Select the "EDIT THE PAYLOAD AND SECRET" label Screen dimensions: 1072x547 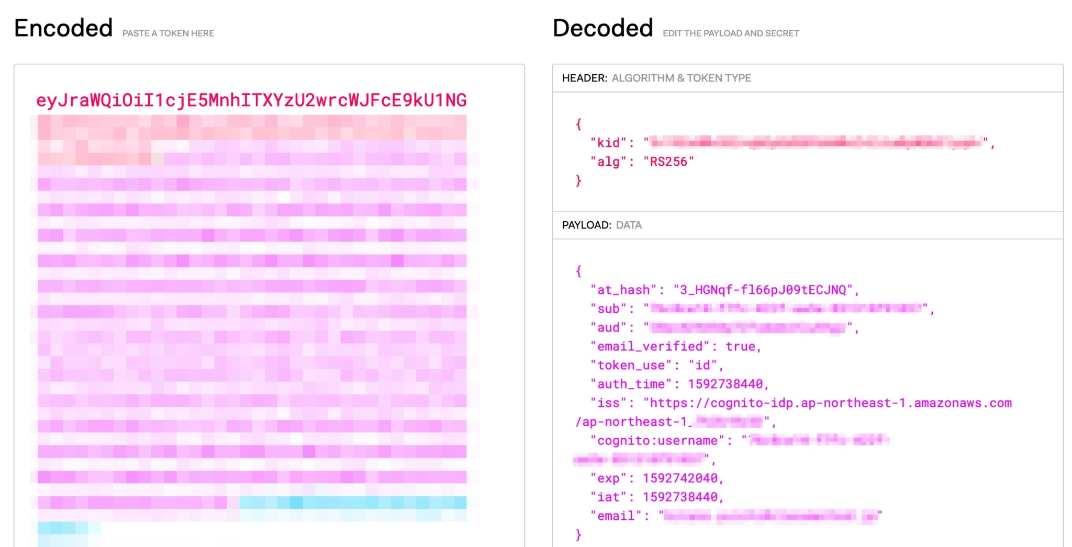pyautogui.click(x=731, y=33)
